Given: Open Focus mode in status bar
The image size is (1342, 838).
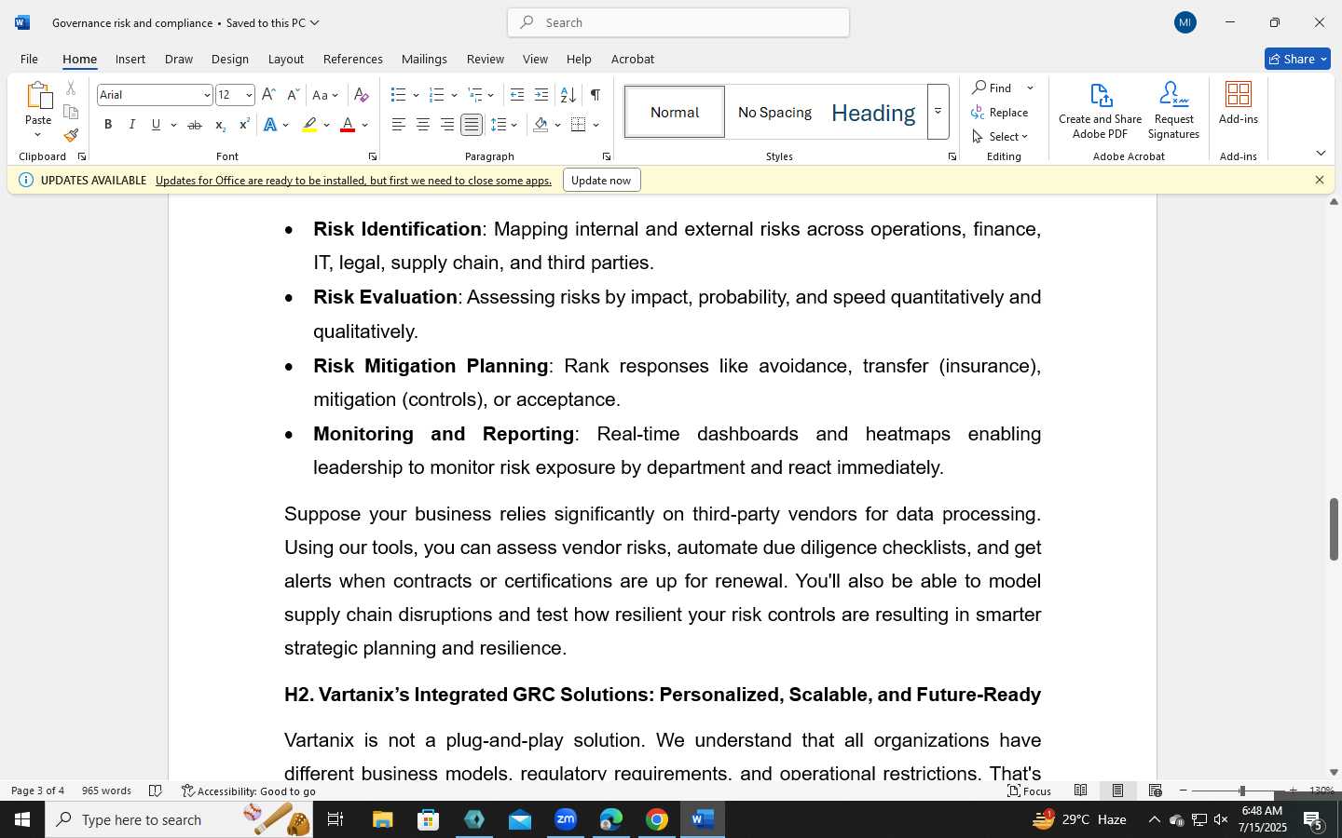Looking at the screenshot, I should tap(1030, 791).
